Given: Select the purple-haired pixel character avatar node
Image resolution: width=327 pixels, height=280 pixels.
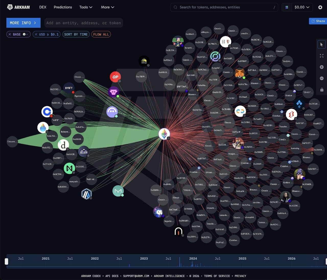Looking at the screenshot, I should click(x=178, y=42).
